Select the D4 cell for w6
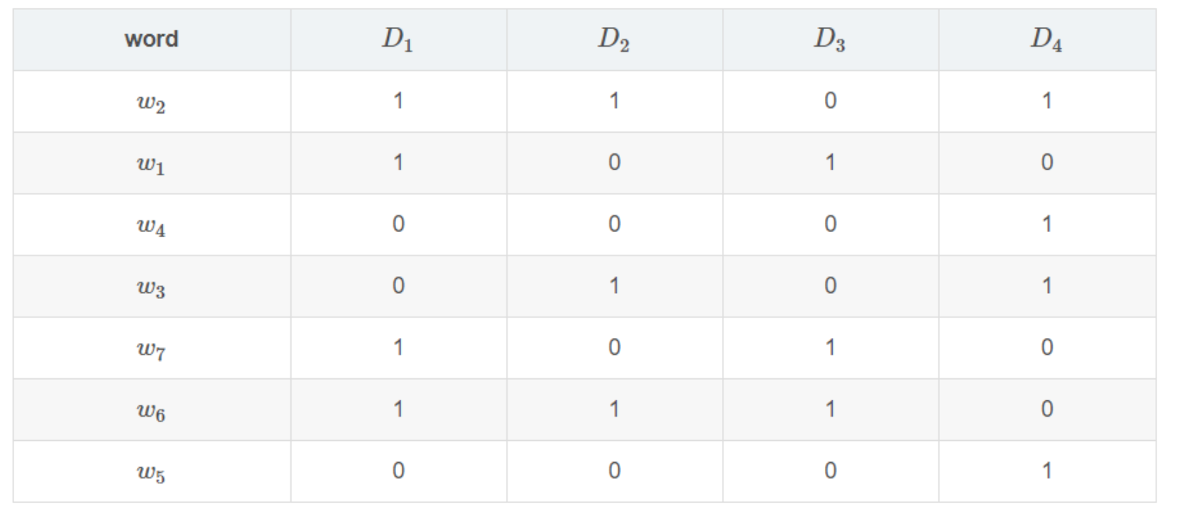 click(1046, 410)
